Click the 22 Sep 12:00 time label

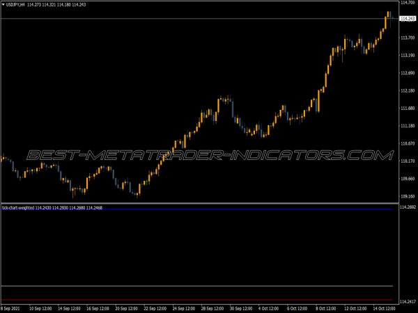coord(155,309)
